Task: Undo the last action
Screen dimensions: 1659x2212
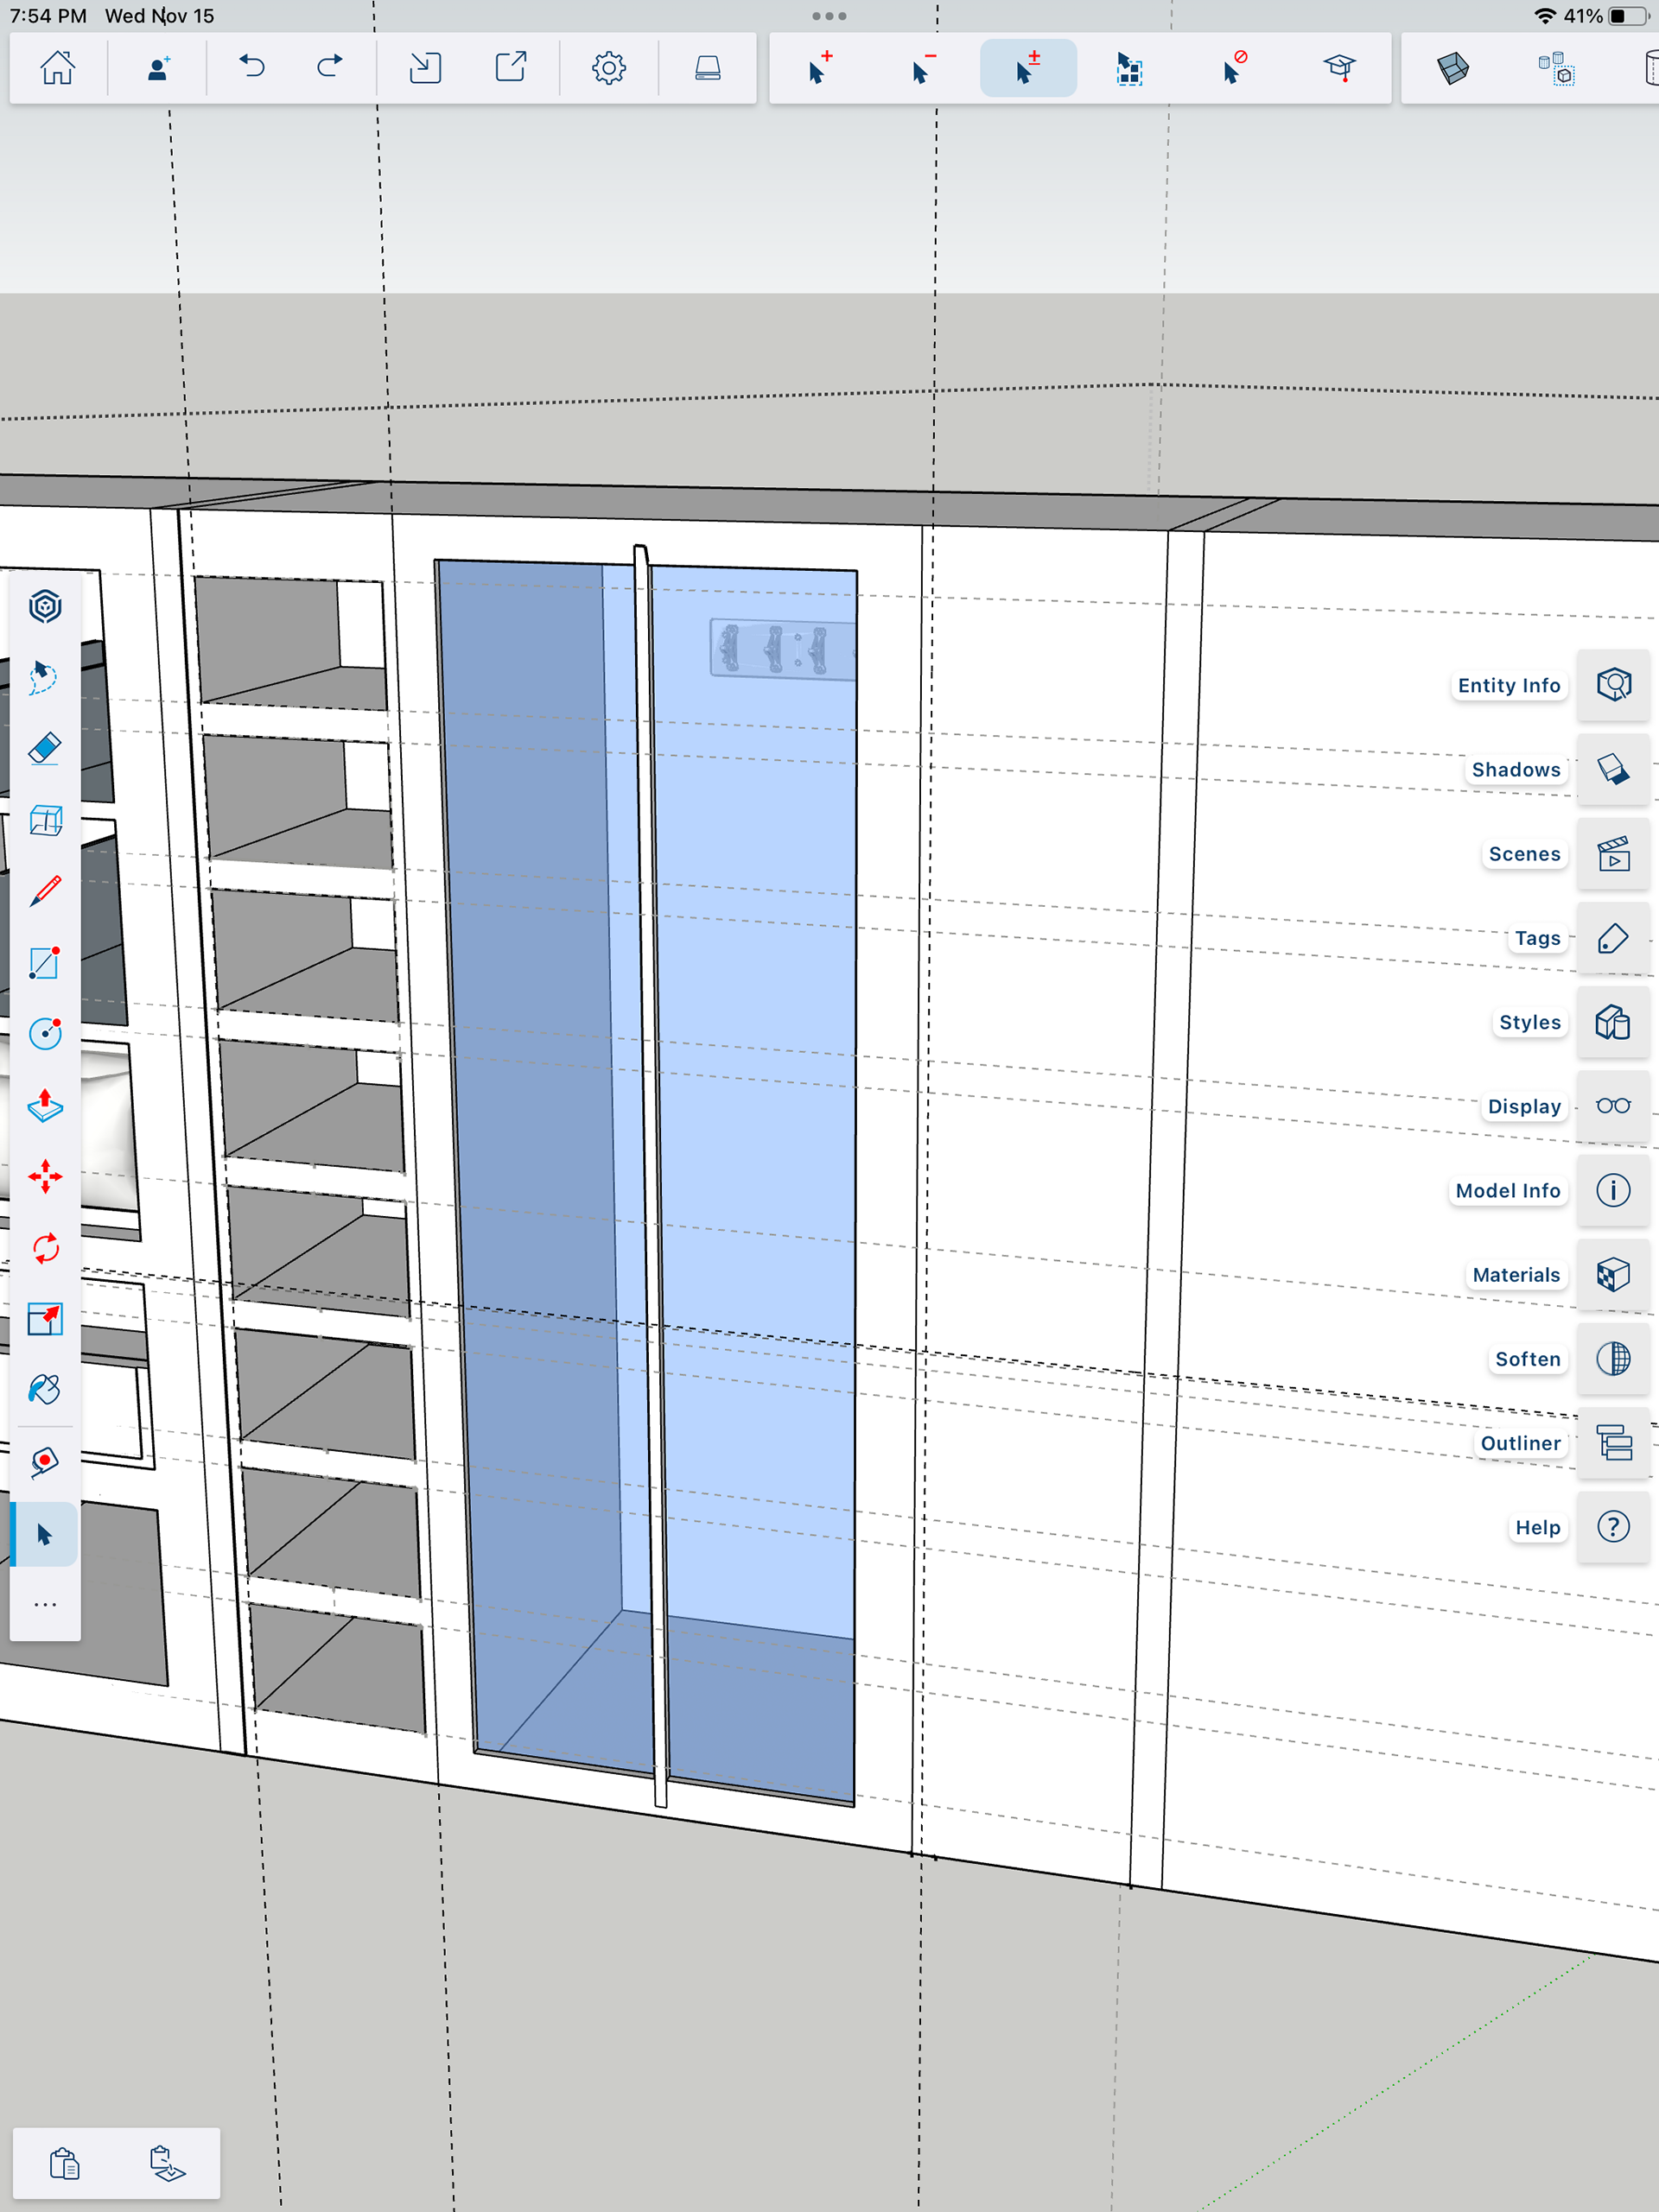Action: (x=252, y=68)
